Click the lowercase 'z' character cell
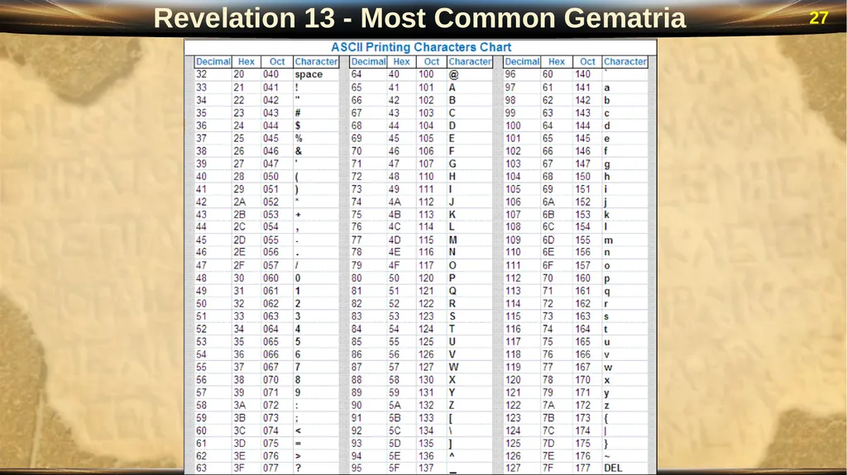Image resolution: width=847 pixels, height=475 pixels. (x=606, y=406)
